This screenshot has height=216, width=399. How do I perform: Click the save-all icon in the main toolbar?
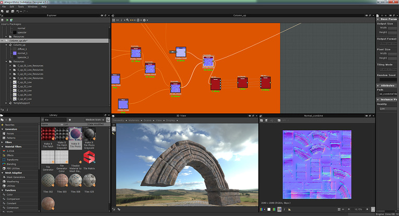click(x=12, y=11)
